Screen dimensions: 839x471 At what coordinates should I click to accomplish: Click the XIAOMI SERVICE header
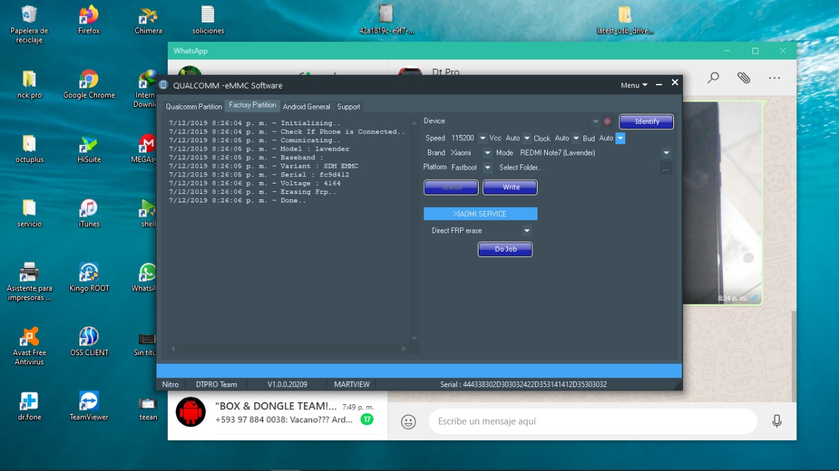click(480, 214)
